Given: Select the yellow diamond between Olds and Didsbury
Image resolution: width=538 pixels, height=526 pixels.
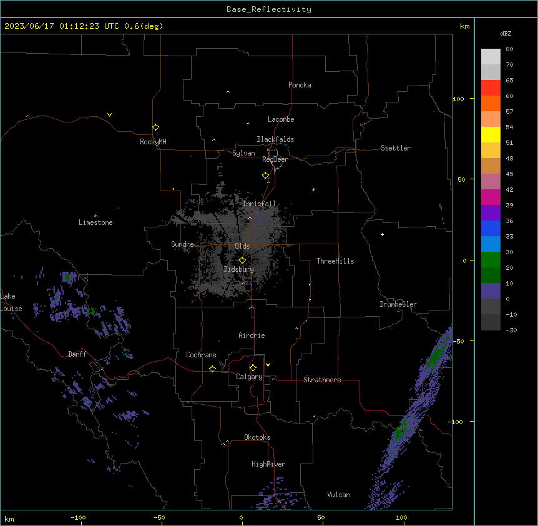Looking at the screenshot, I should pos(242,261).
